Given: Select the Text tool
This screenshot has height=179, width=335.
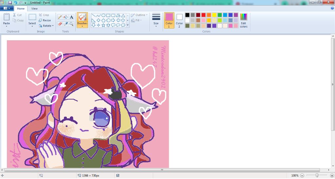Looking at the screenshot, I should point(71,17).
